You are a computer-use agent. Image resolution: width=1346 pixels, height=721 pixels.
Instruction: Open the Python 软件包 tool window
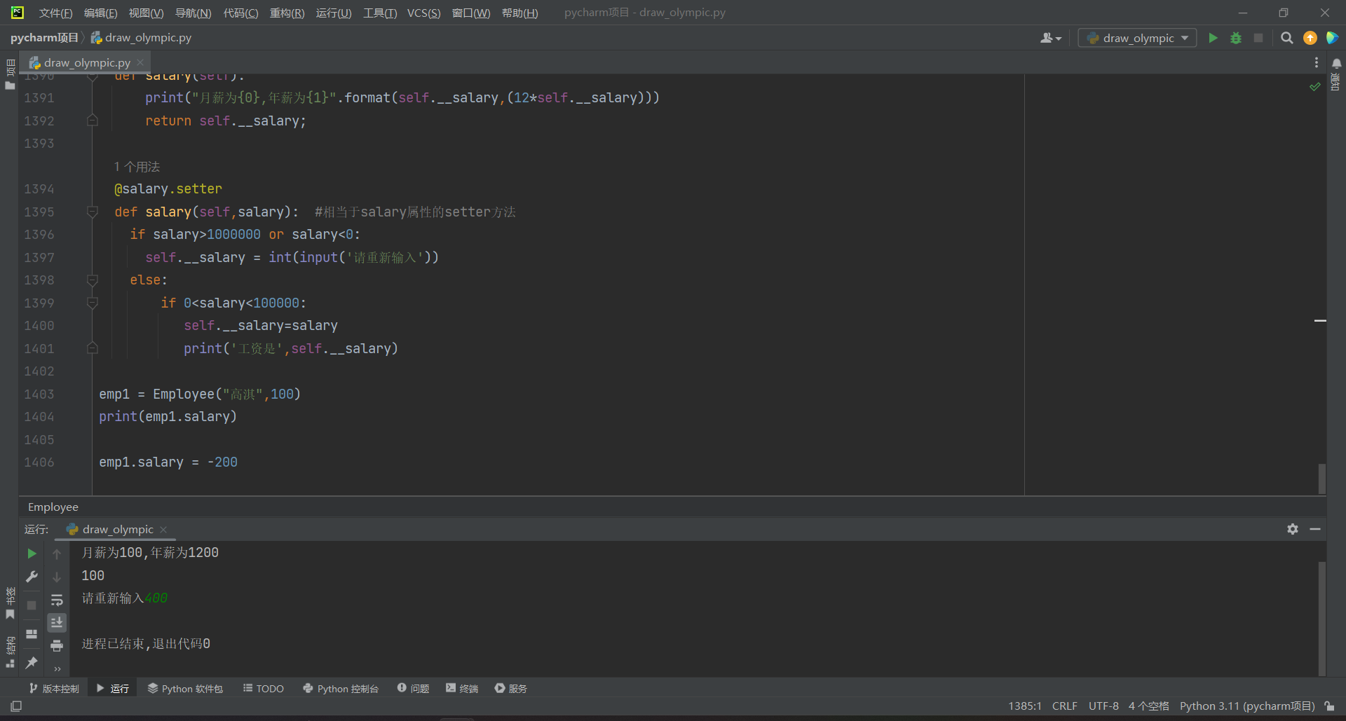[x=185, y=689]
